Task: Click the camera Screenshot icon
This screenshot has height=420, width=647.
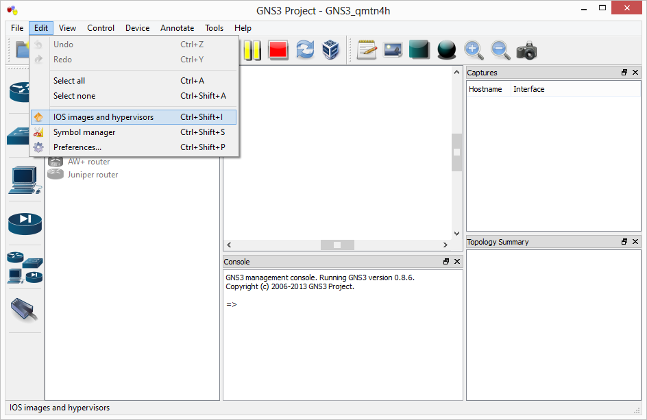Action: 526,50
